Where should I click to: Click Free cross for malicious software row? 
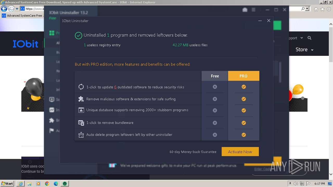(x=215, y=99)
